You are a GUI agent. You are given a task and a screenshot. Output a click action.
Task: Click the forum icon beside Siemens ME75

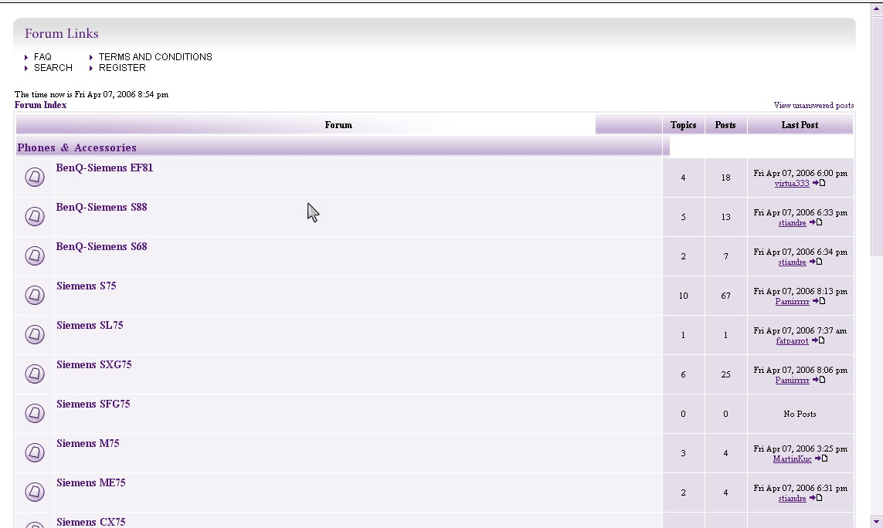coord(35,492)
